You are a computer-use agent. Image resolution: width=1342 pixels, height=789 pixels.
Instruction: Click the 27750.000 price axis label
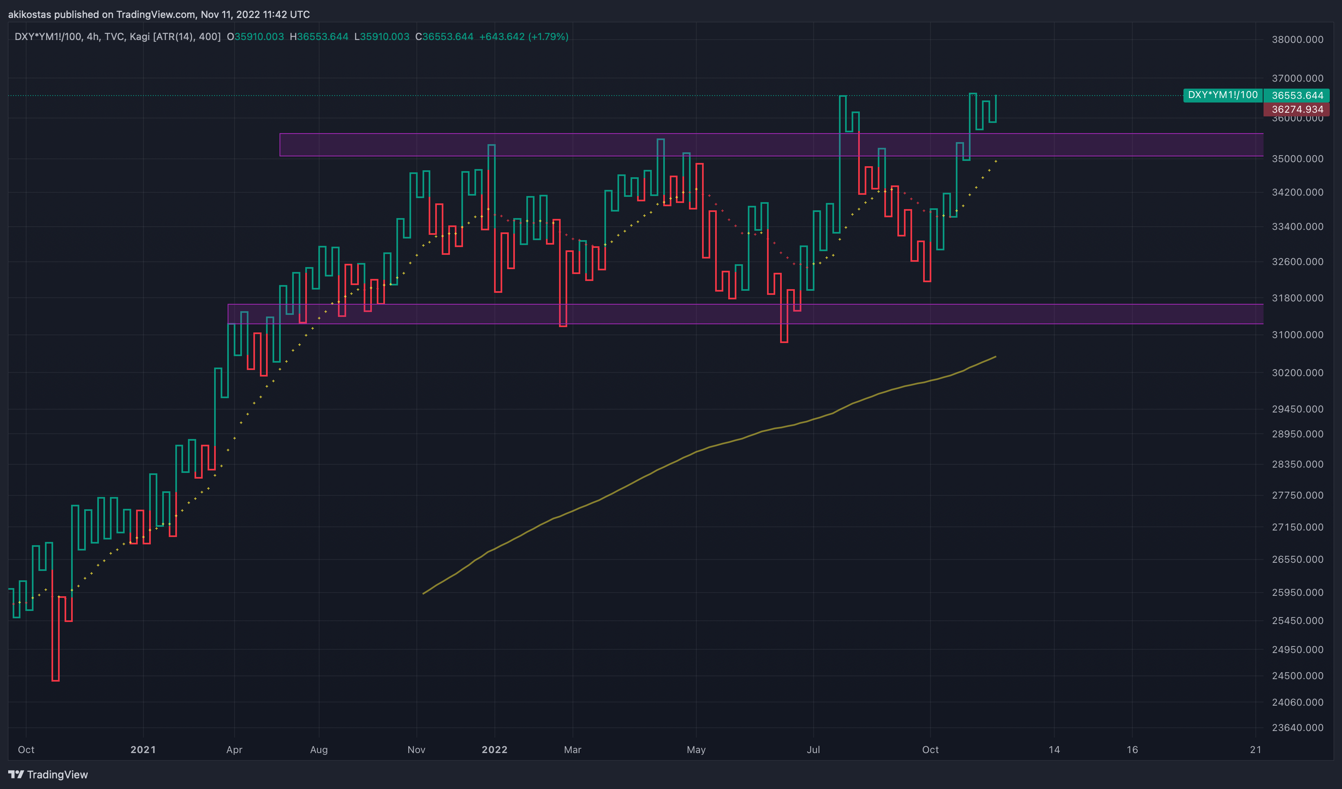(1297, 495)
